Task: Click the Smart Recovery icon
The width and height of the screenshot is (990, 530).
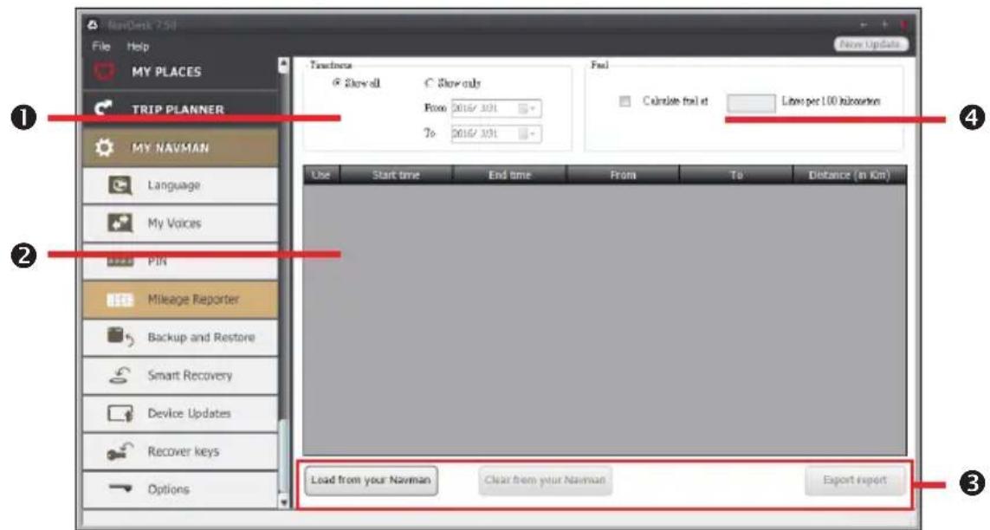Action: pyautogui.click(x=120, y=376)
